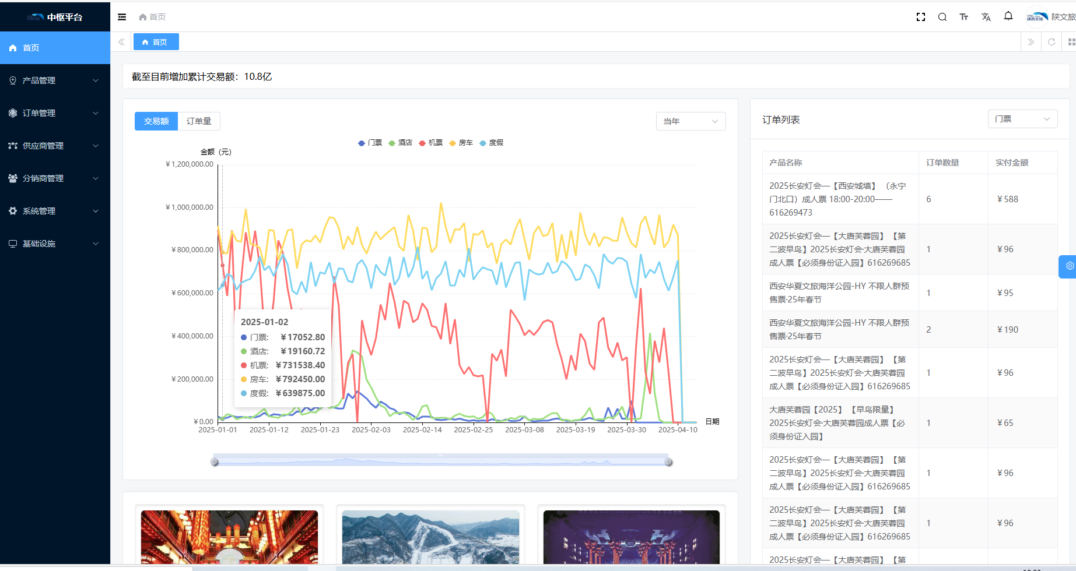Expand 基础设施 menu chevron
This screenshot has width=1076, height=571.
point(96,244)
